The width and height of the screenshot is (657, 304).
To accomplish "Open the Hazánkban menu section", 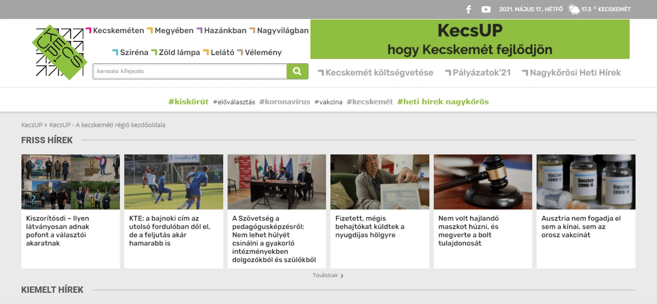I will tap(221, 31).
